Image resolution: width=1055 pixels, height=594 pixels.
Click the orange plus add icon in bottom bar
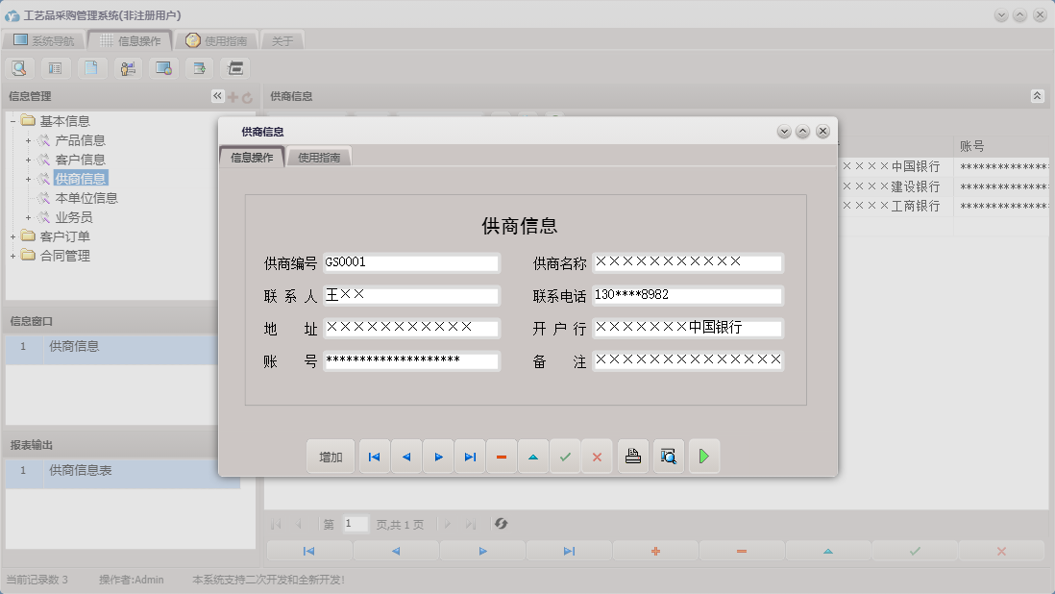[x=655, y=551]
